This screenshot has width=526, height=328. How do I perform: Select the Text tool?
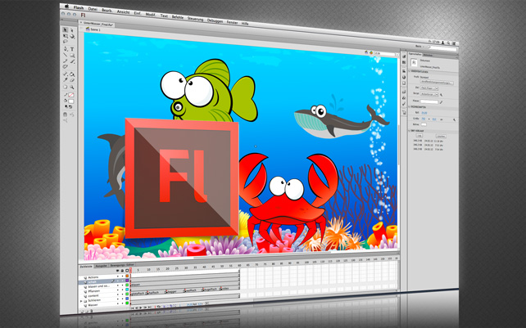pos(72,49)
